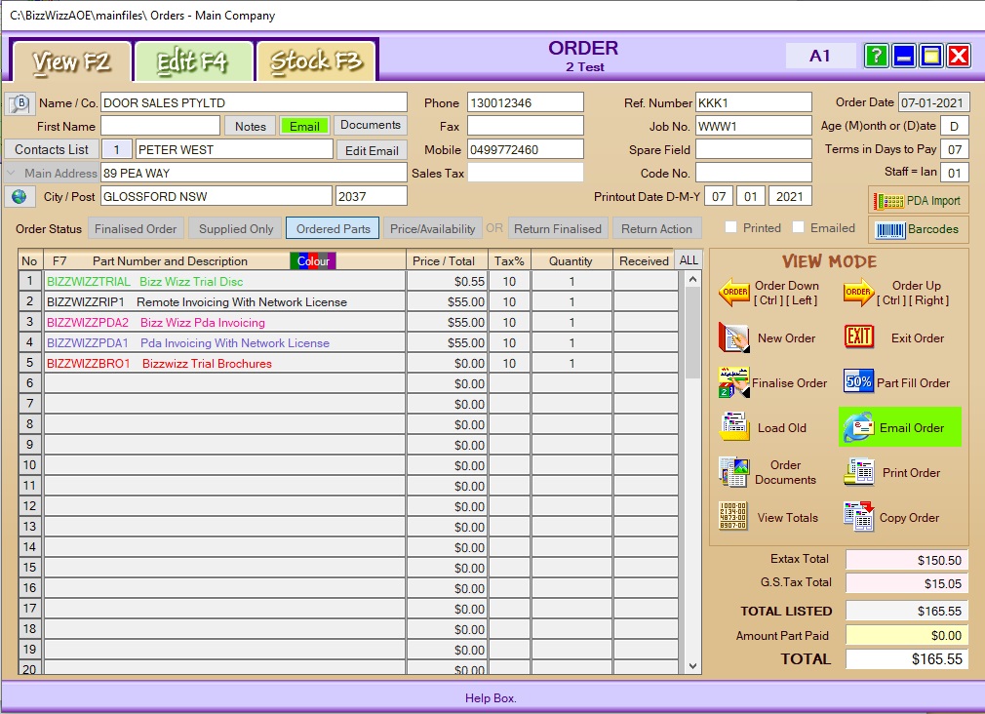The image size is (985, 714).
Task: Select the BIZZWIZZPDA2 Bizz Wizz Pda Invoicing row
Action: [224, 322]
